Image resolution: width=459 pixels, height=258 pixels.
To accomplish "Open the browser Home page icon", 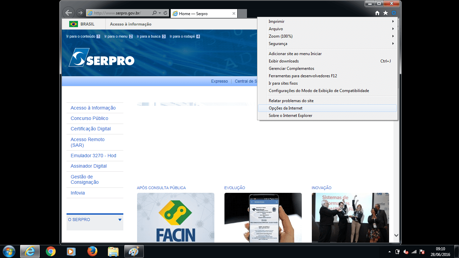I will 377,13.
